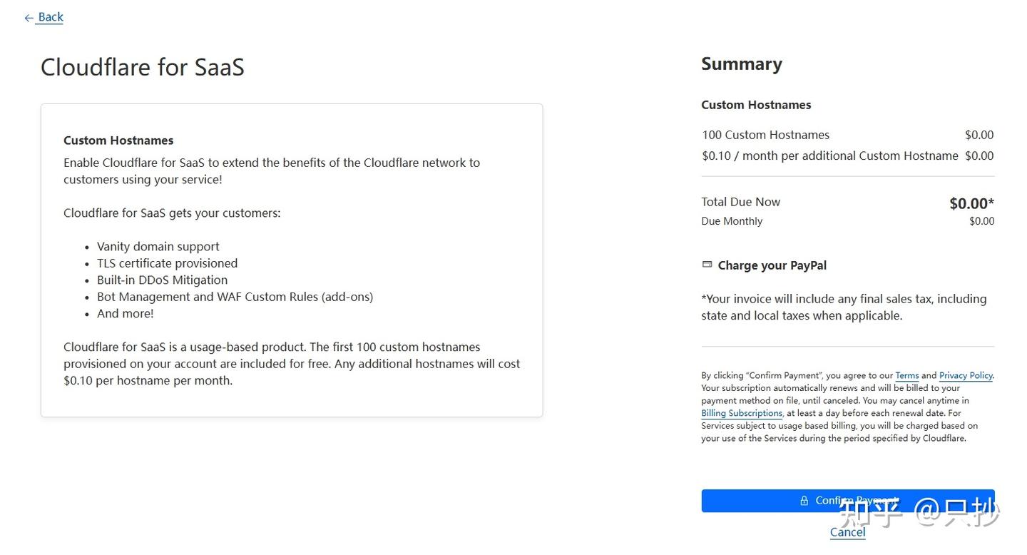Viewport: 1027px width, 555px height.
Task: Click the Custom Hostnames product card
Action: coord(292,259)
